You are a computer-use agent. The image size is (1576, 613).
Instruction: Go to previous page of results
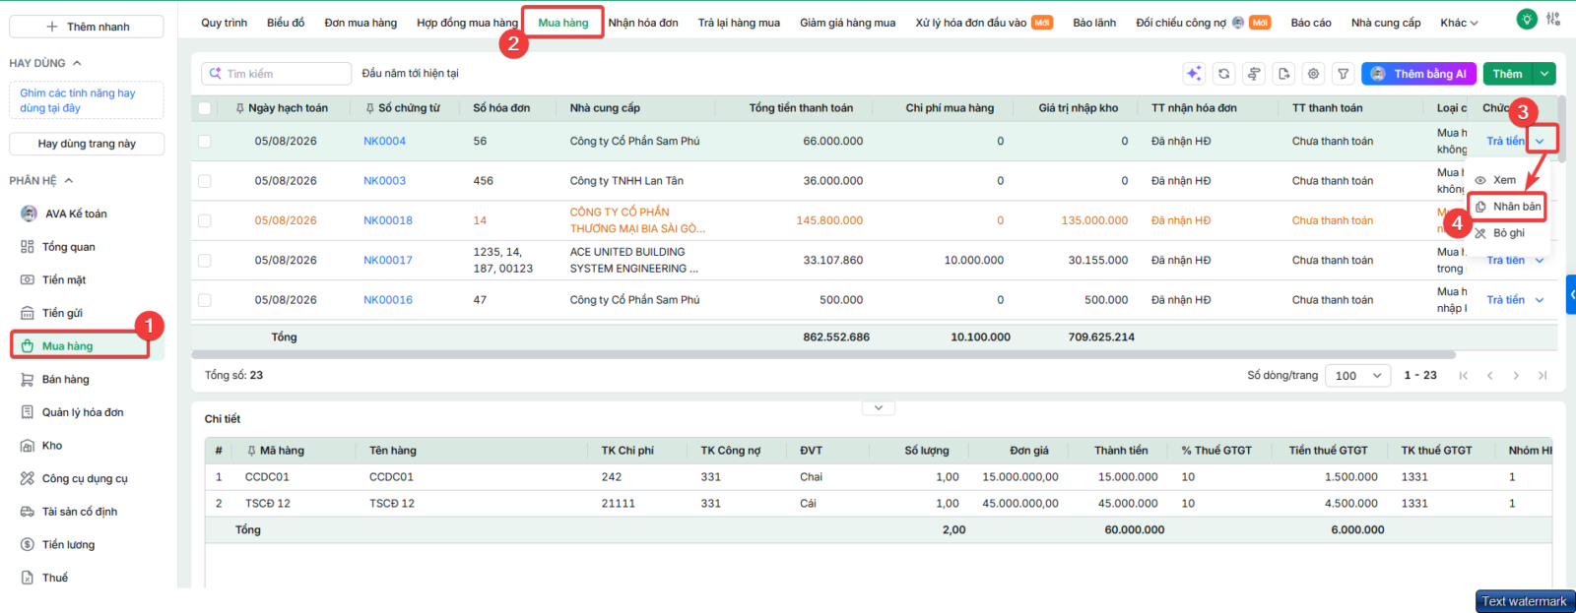click(1489, 375)
